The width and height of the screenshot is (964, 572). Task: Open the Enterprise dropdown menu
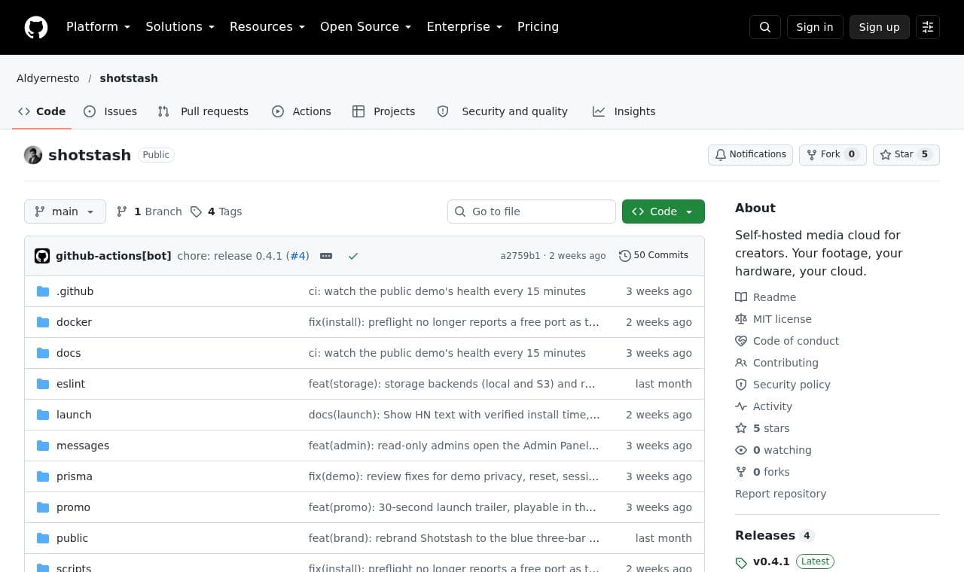point(464,27)
